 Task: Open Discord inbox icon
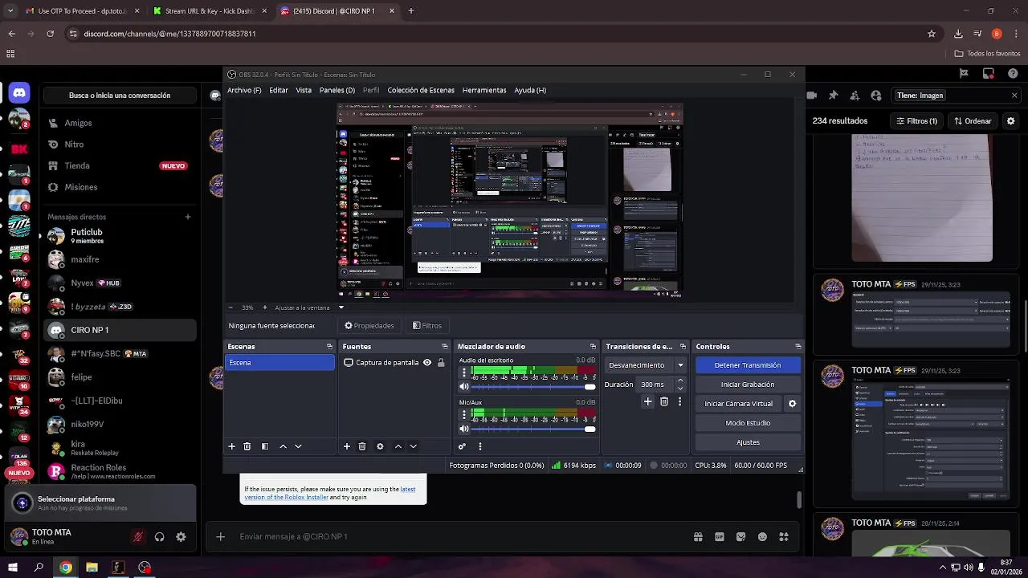(x=990, y=73)
